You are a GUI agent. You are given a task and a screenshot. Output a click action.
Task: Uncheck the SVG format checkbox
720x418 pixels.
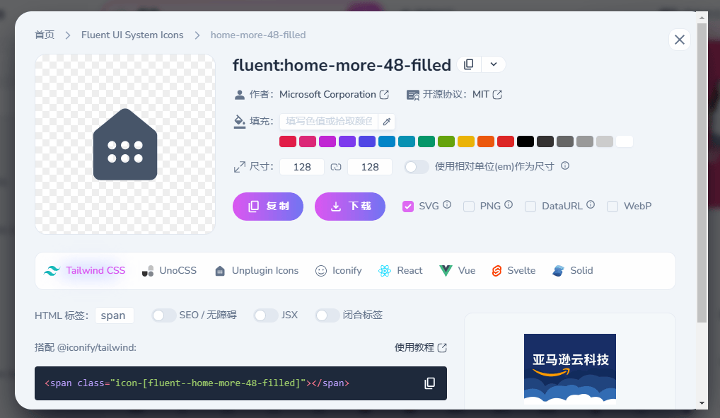coord(408,207)
